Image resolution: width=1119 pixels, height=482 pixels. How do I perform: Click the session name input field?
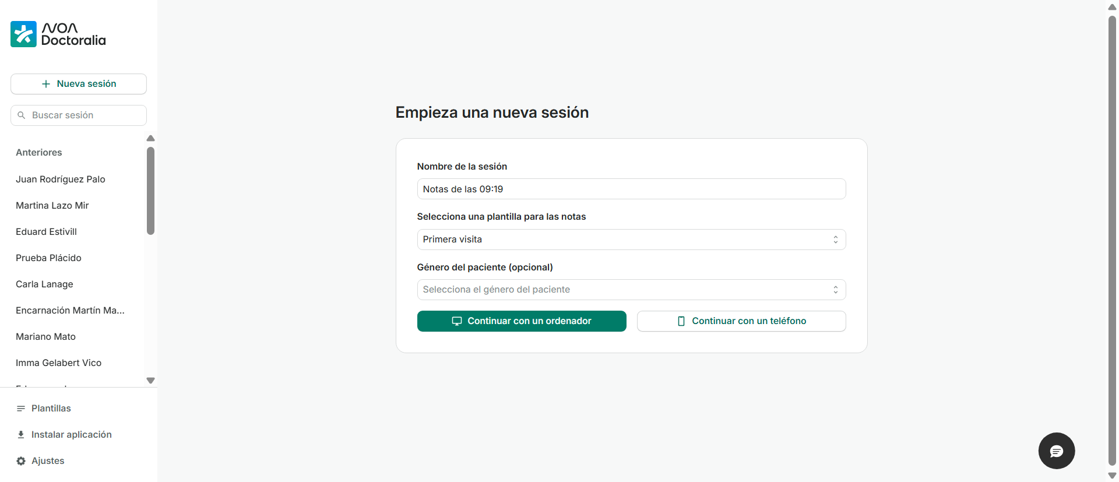(631, 189)
